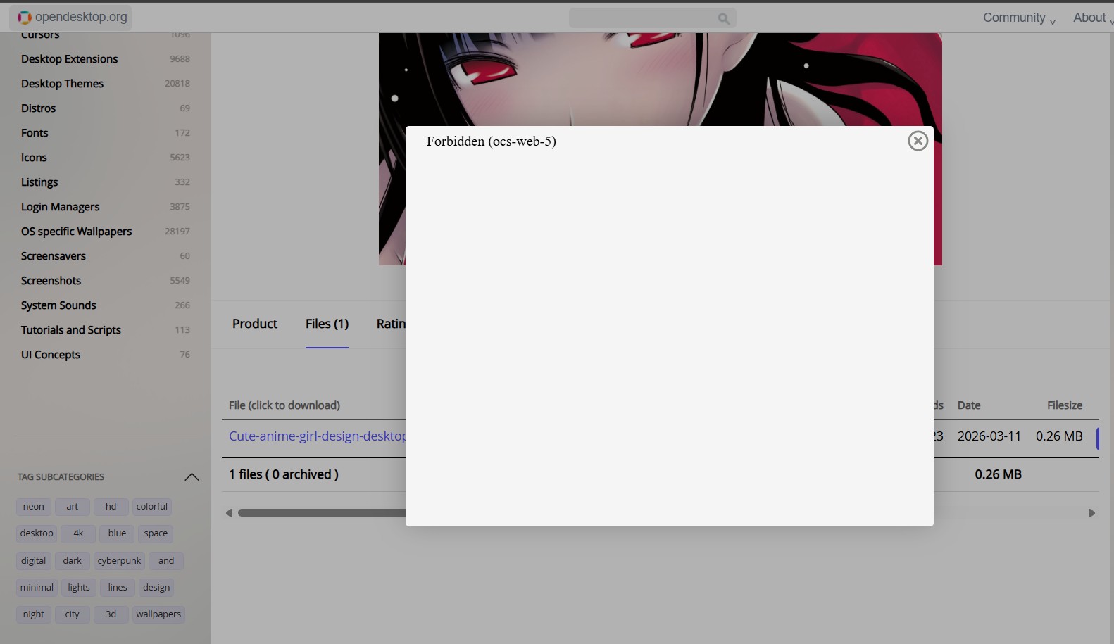Click the left scroll arrow of file table

229,513
